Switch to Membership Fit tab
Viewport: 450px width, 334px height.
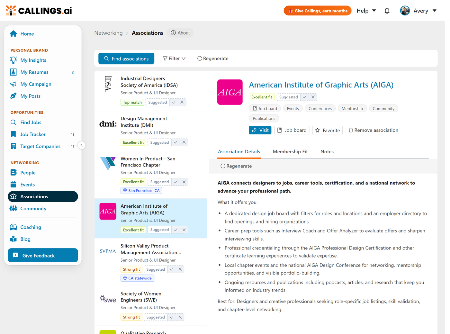pyautogui.click(x=290, y=151)
